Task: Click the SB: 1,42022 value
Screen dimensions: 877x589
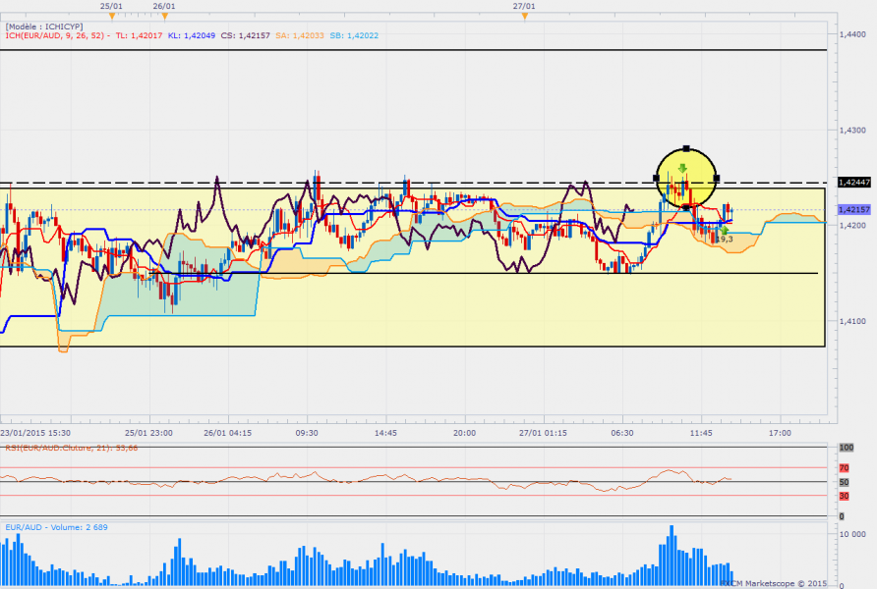Action: pos(354,35)
